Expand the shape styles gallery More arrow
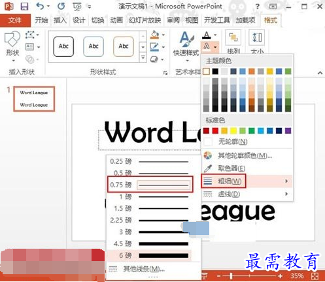Viewport: 325px width, 282px height. point(143,57)
